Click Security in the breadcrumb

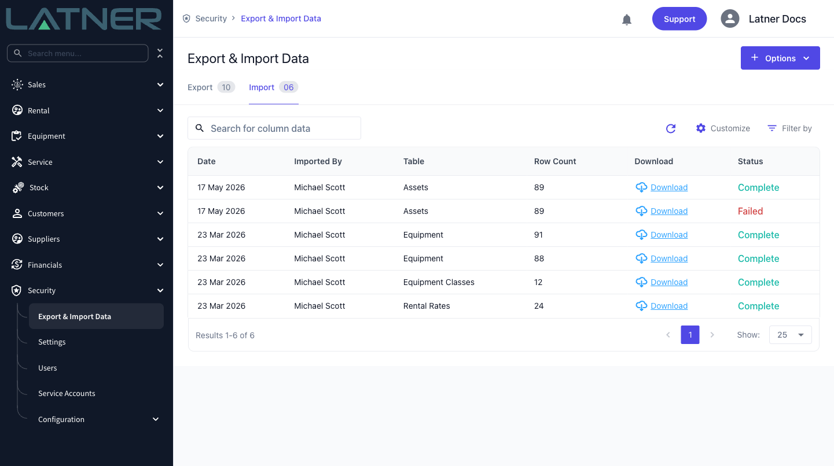tap(211, 19)
